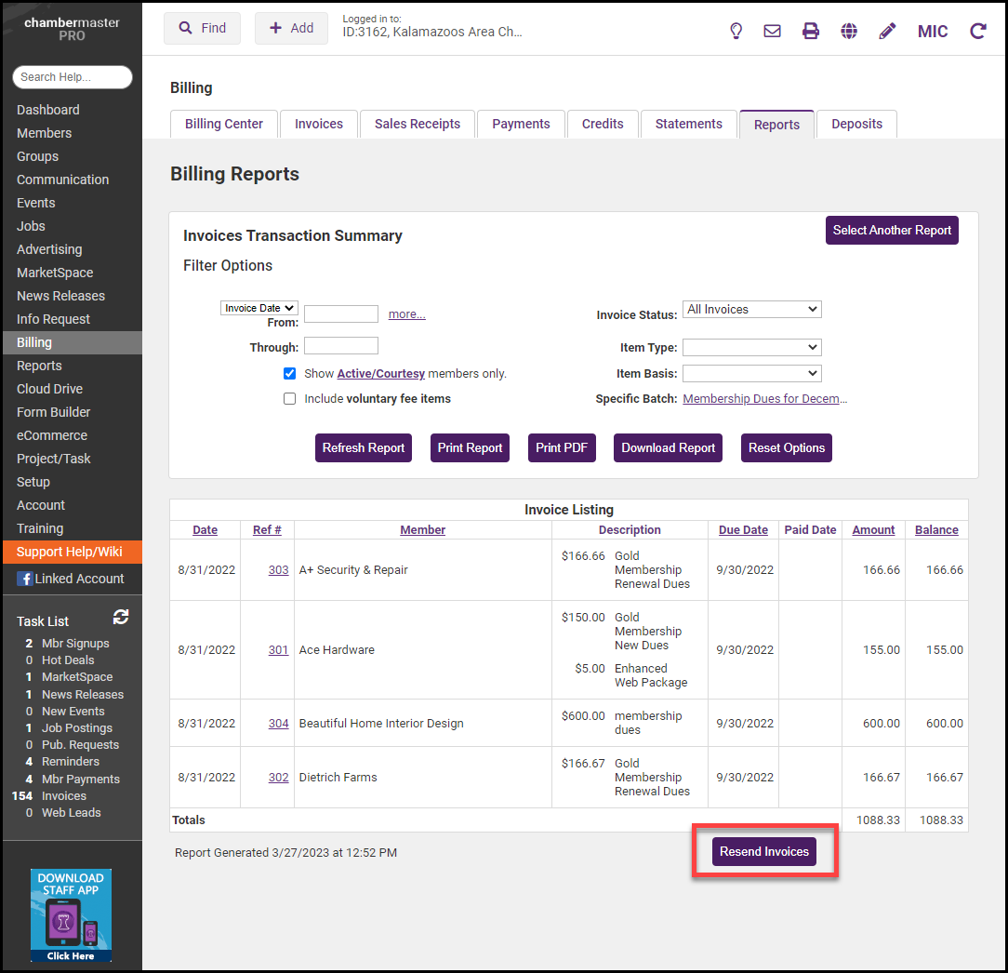Open the Facebook Linked Account item
Screen dimensions: 1008x973
[71, 579]
